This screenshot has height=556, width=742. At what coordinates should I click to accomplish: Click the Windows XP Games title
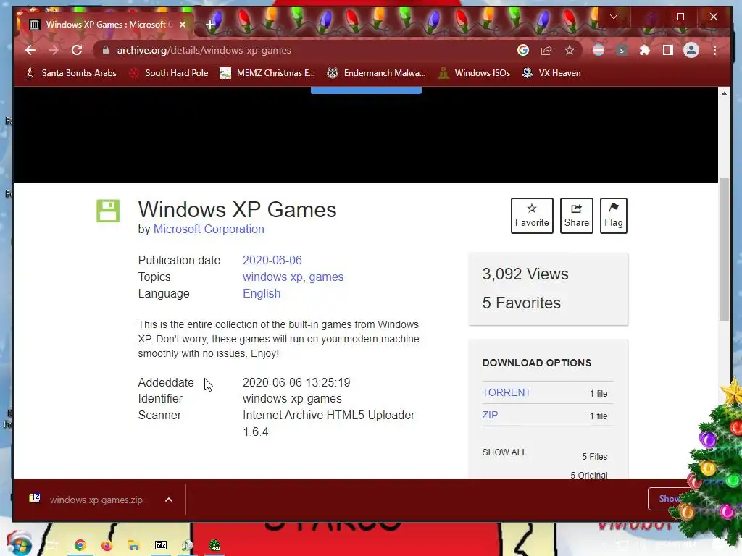237,209
